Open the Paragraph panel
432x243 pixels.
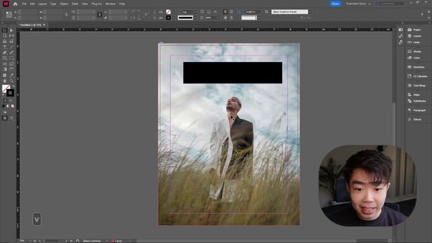point(416,110)
